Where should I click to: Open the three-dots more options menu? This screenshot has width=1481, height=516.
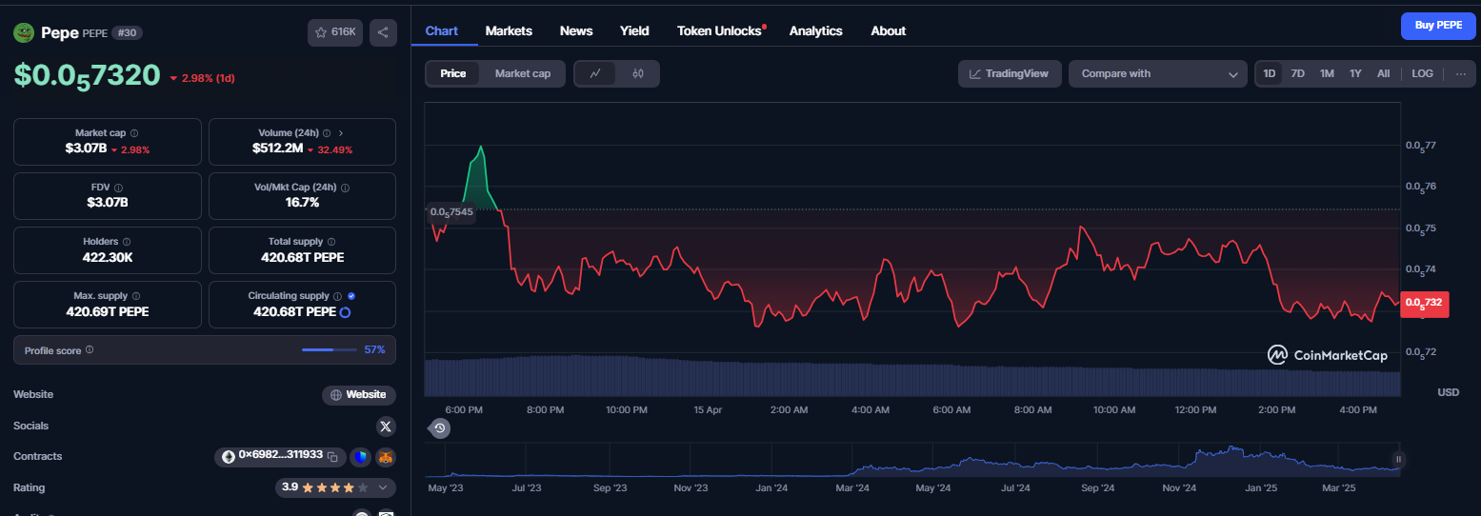coord(1461,73)
